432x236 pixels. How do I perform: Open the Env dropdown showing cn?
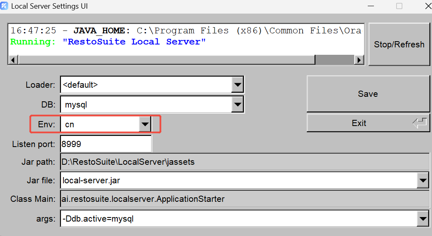(x=145, y=124)
